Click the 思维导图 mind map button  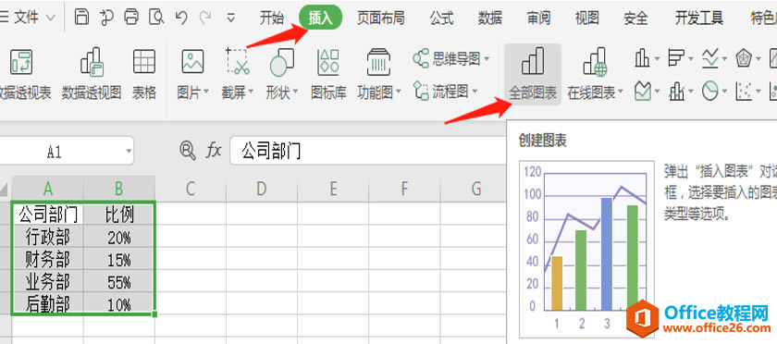click(x=451, y=59)
